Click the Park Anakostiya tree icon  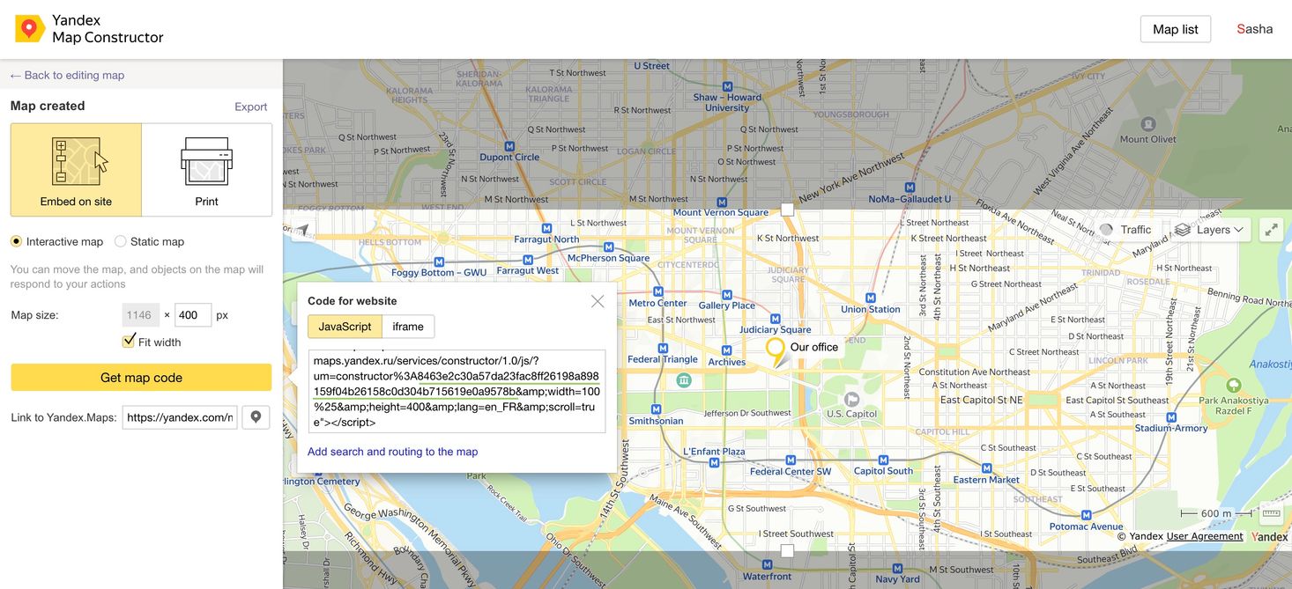(x=1234, y=386)
